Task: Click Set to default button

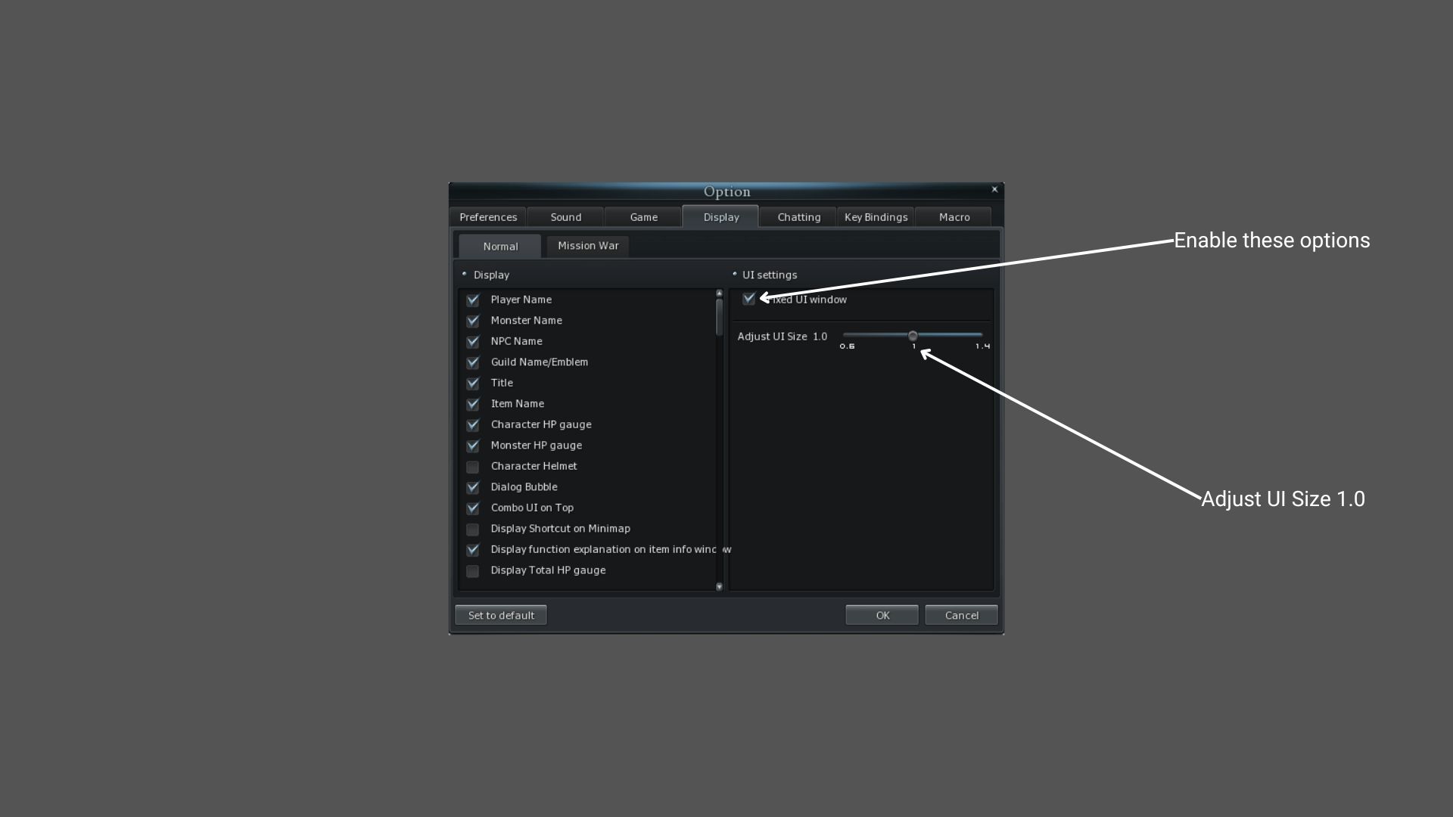Action: click(x=501, y=615)
